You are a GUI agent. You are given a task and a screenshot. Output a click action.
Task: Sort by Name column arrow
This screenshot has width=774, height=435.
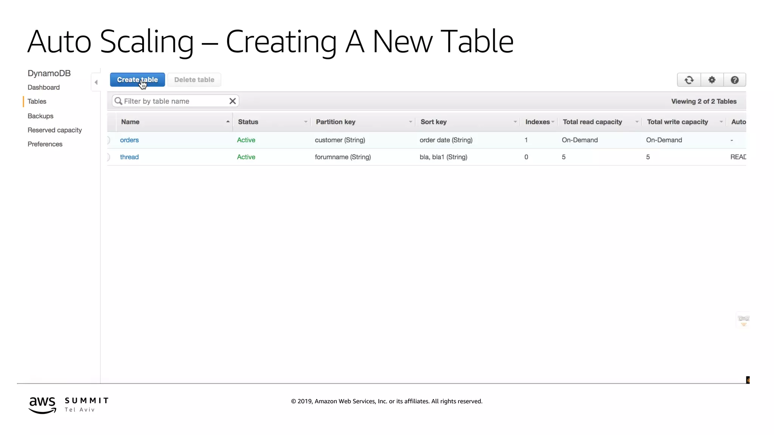(228, 122)
